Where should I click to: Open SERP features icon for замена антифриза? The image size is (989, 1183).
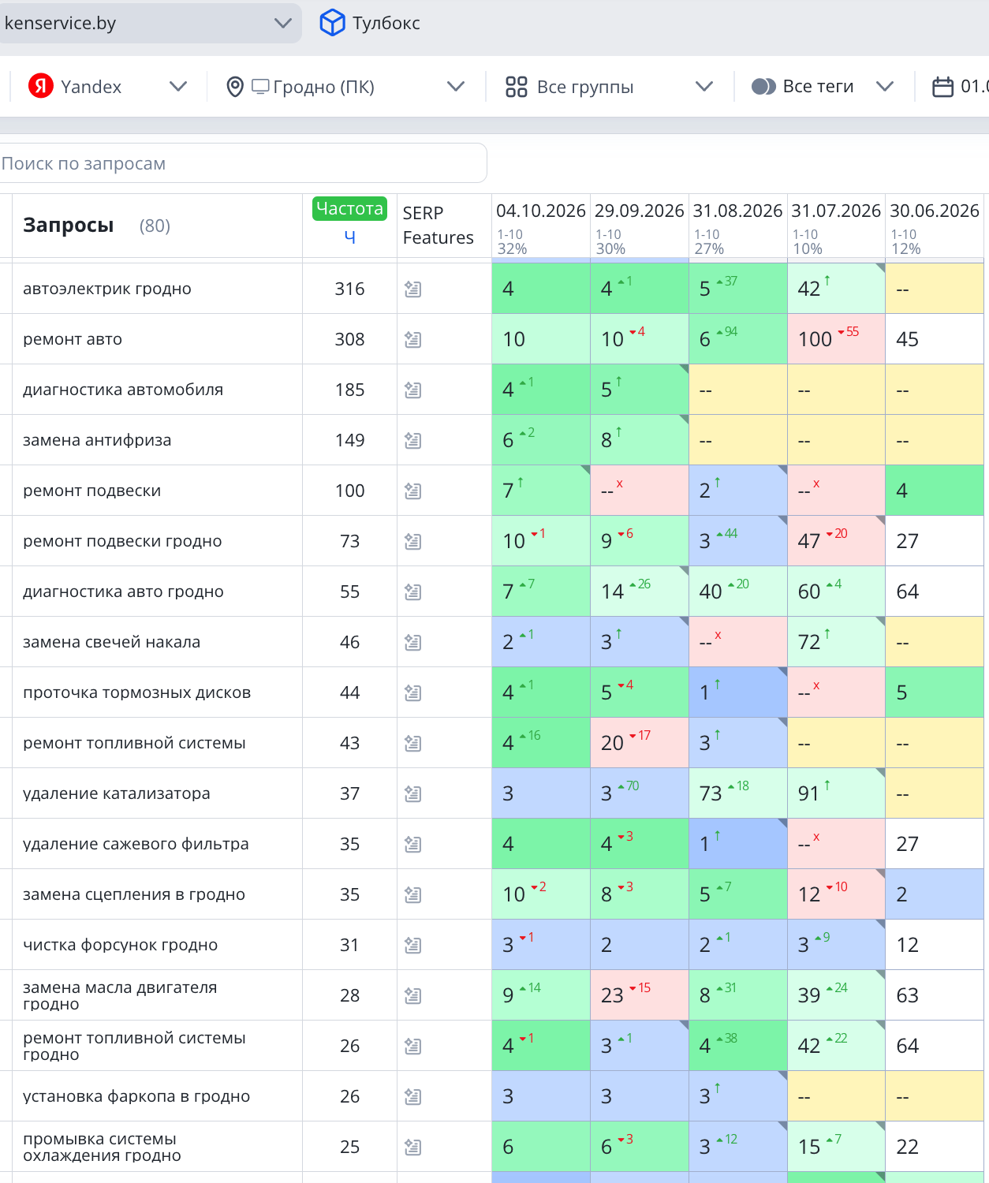coord(412,441)
